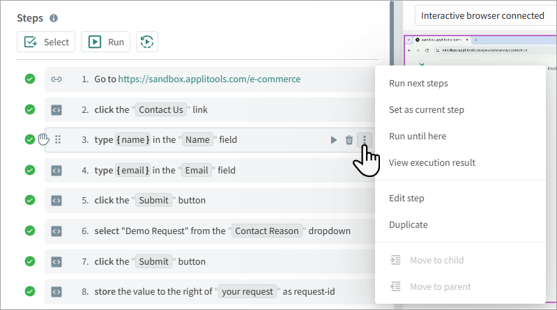Viewport: 557px width, 310px height.
Task: Choose 'Run next steps' from menu
Action: (x=418, y=84)
